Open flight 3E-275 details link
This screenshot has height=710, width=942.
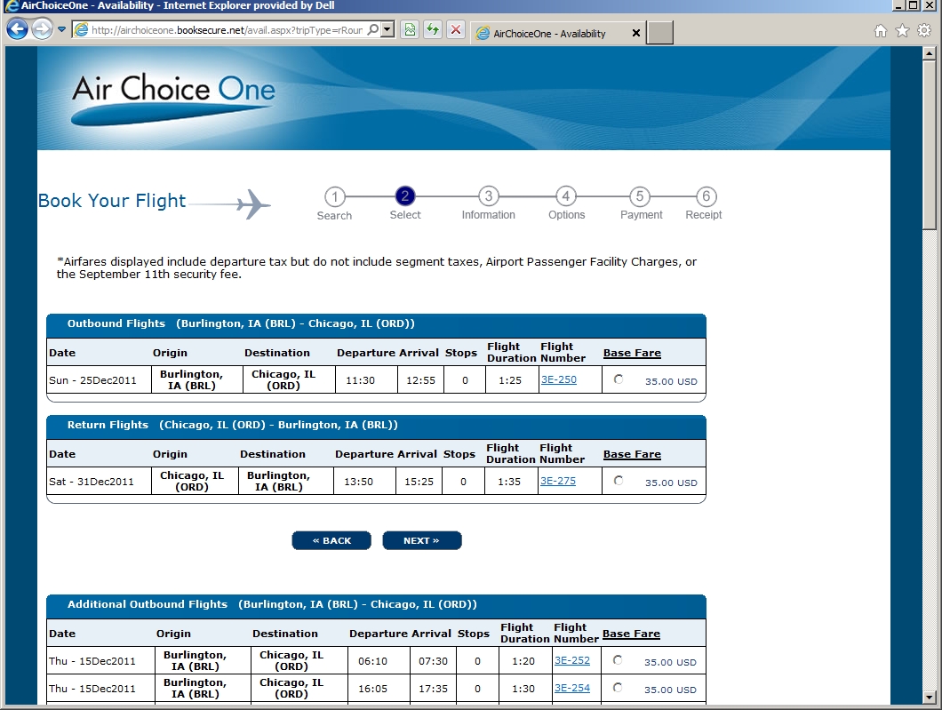(x=558, y=481)
